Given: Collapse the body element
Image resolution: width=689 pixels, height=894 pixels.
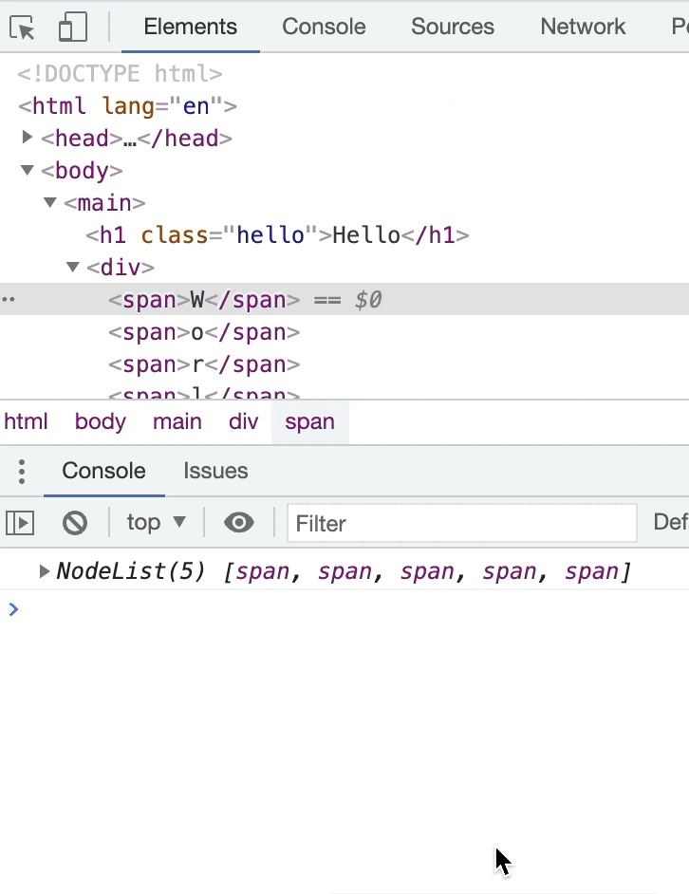Looking at the screenshot, I should tap(27, 170).
